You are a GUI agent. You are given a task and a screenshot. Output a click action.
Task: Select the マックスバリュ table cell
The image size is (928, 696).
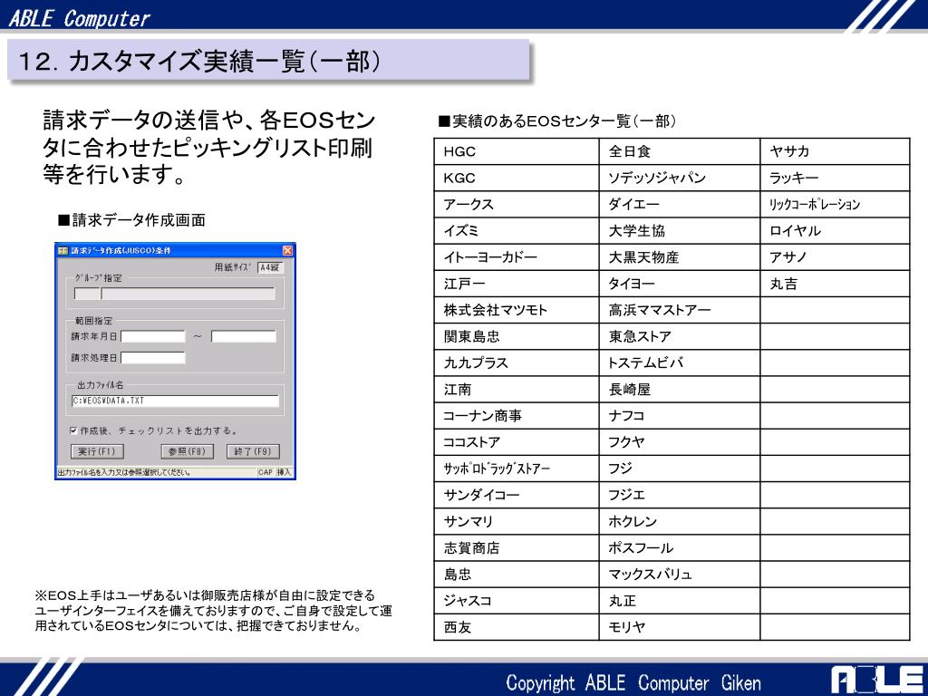click(x=680, y=574)
